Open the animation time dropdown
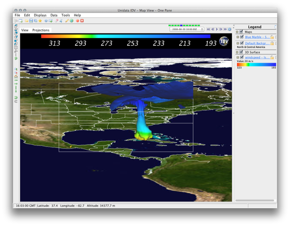The image size is (290, 226). pyautogui.click(x=186, y=29)
